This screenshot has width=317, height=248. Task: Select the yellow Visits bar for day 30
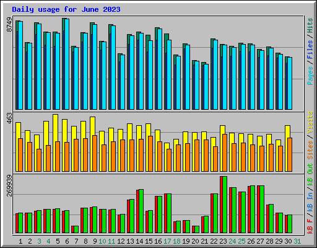[x=287, y=148]
